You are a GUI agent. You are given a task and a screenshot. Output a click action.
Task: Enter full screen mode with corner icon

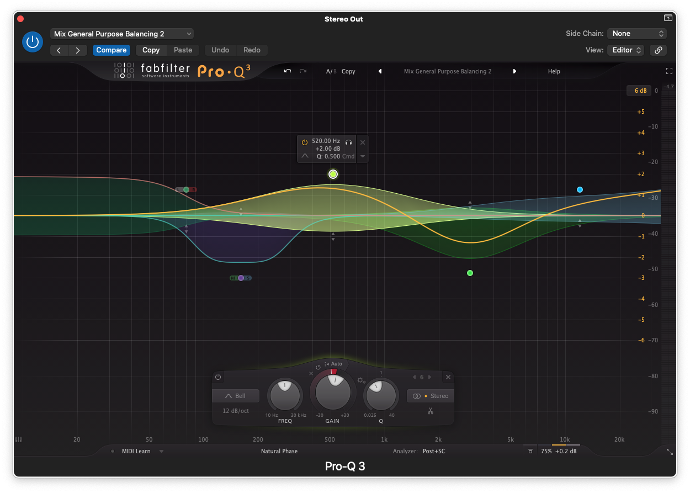coord(669,71)
